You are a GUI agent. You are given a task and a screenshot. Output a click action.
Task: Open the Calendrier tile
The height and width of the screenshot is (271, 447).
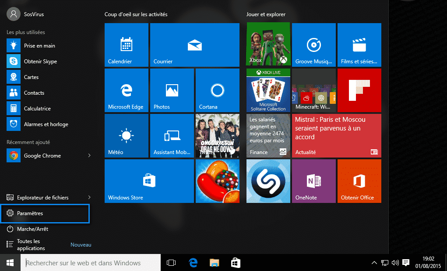click(126, 45)
